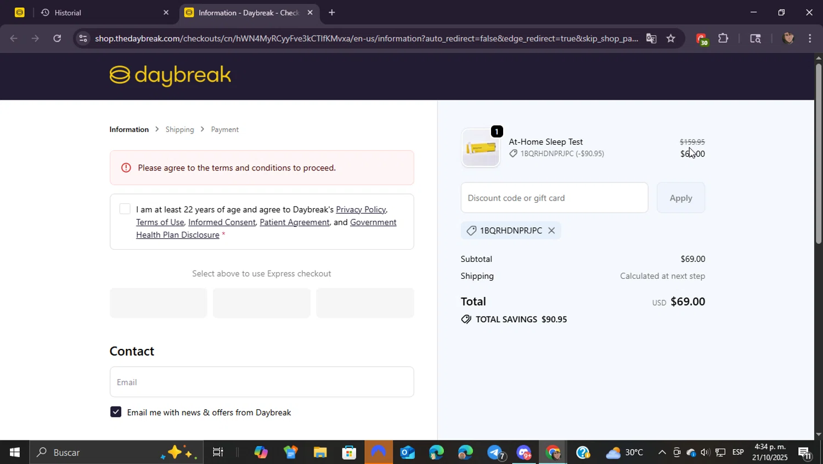
Task: Open the weather widget showing 30°C
Action: [624, 452]
